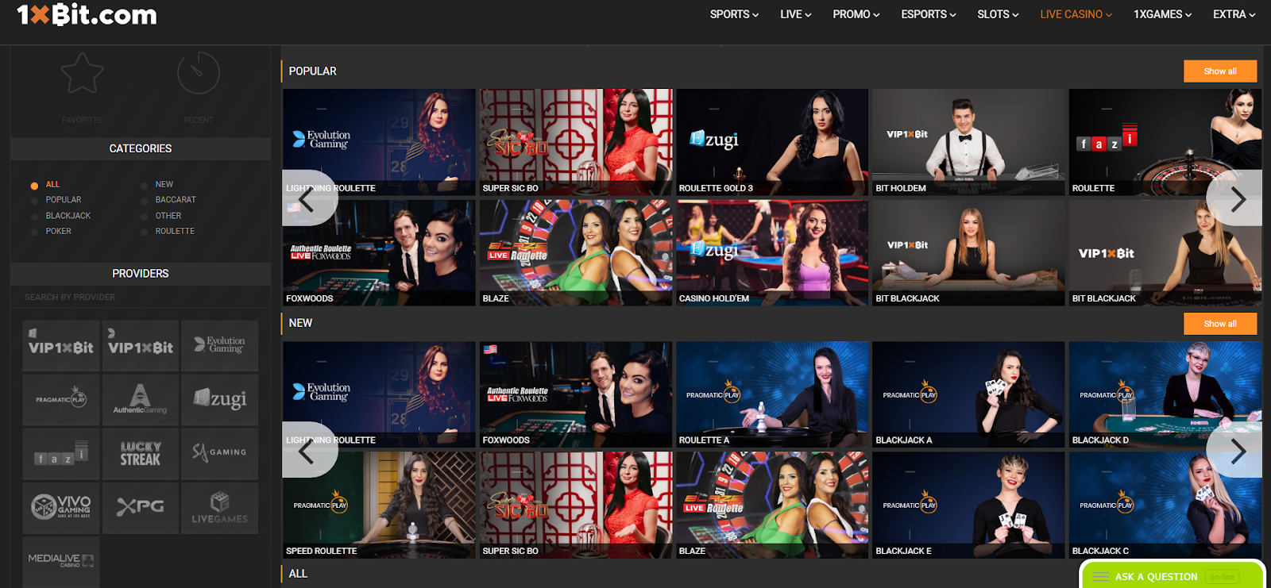The width and height of the screenshot is (1271, 588).
Task: Open the Esports menu item
Action: (928, 14)
